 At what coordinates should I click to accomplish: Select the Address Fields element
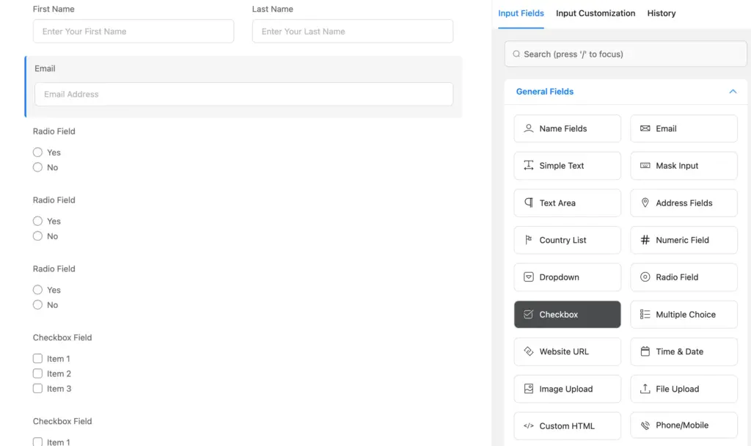684,203
